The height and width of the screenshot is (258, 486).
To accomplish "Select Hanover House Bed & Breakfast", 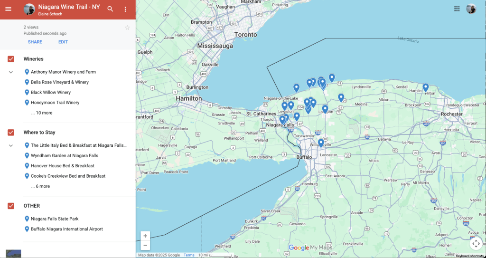I will [63, 165].
